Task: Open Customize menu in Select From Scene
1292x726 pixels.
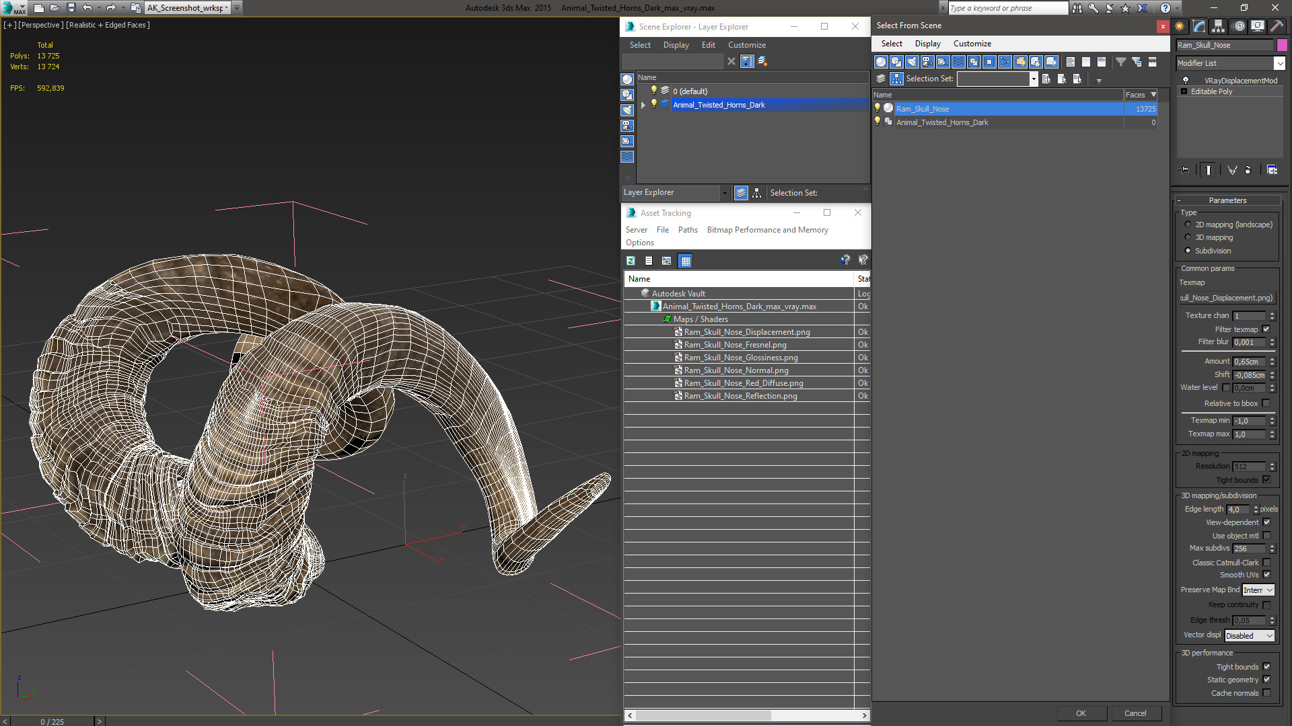Action: tap(972, 44)
